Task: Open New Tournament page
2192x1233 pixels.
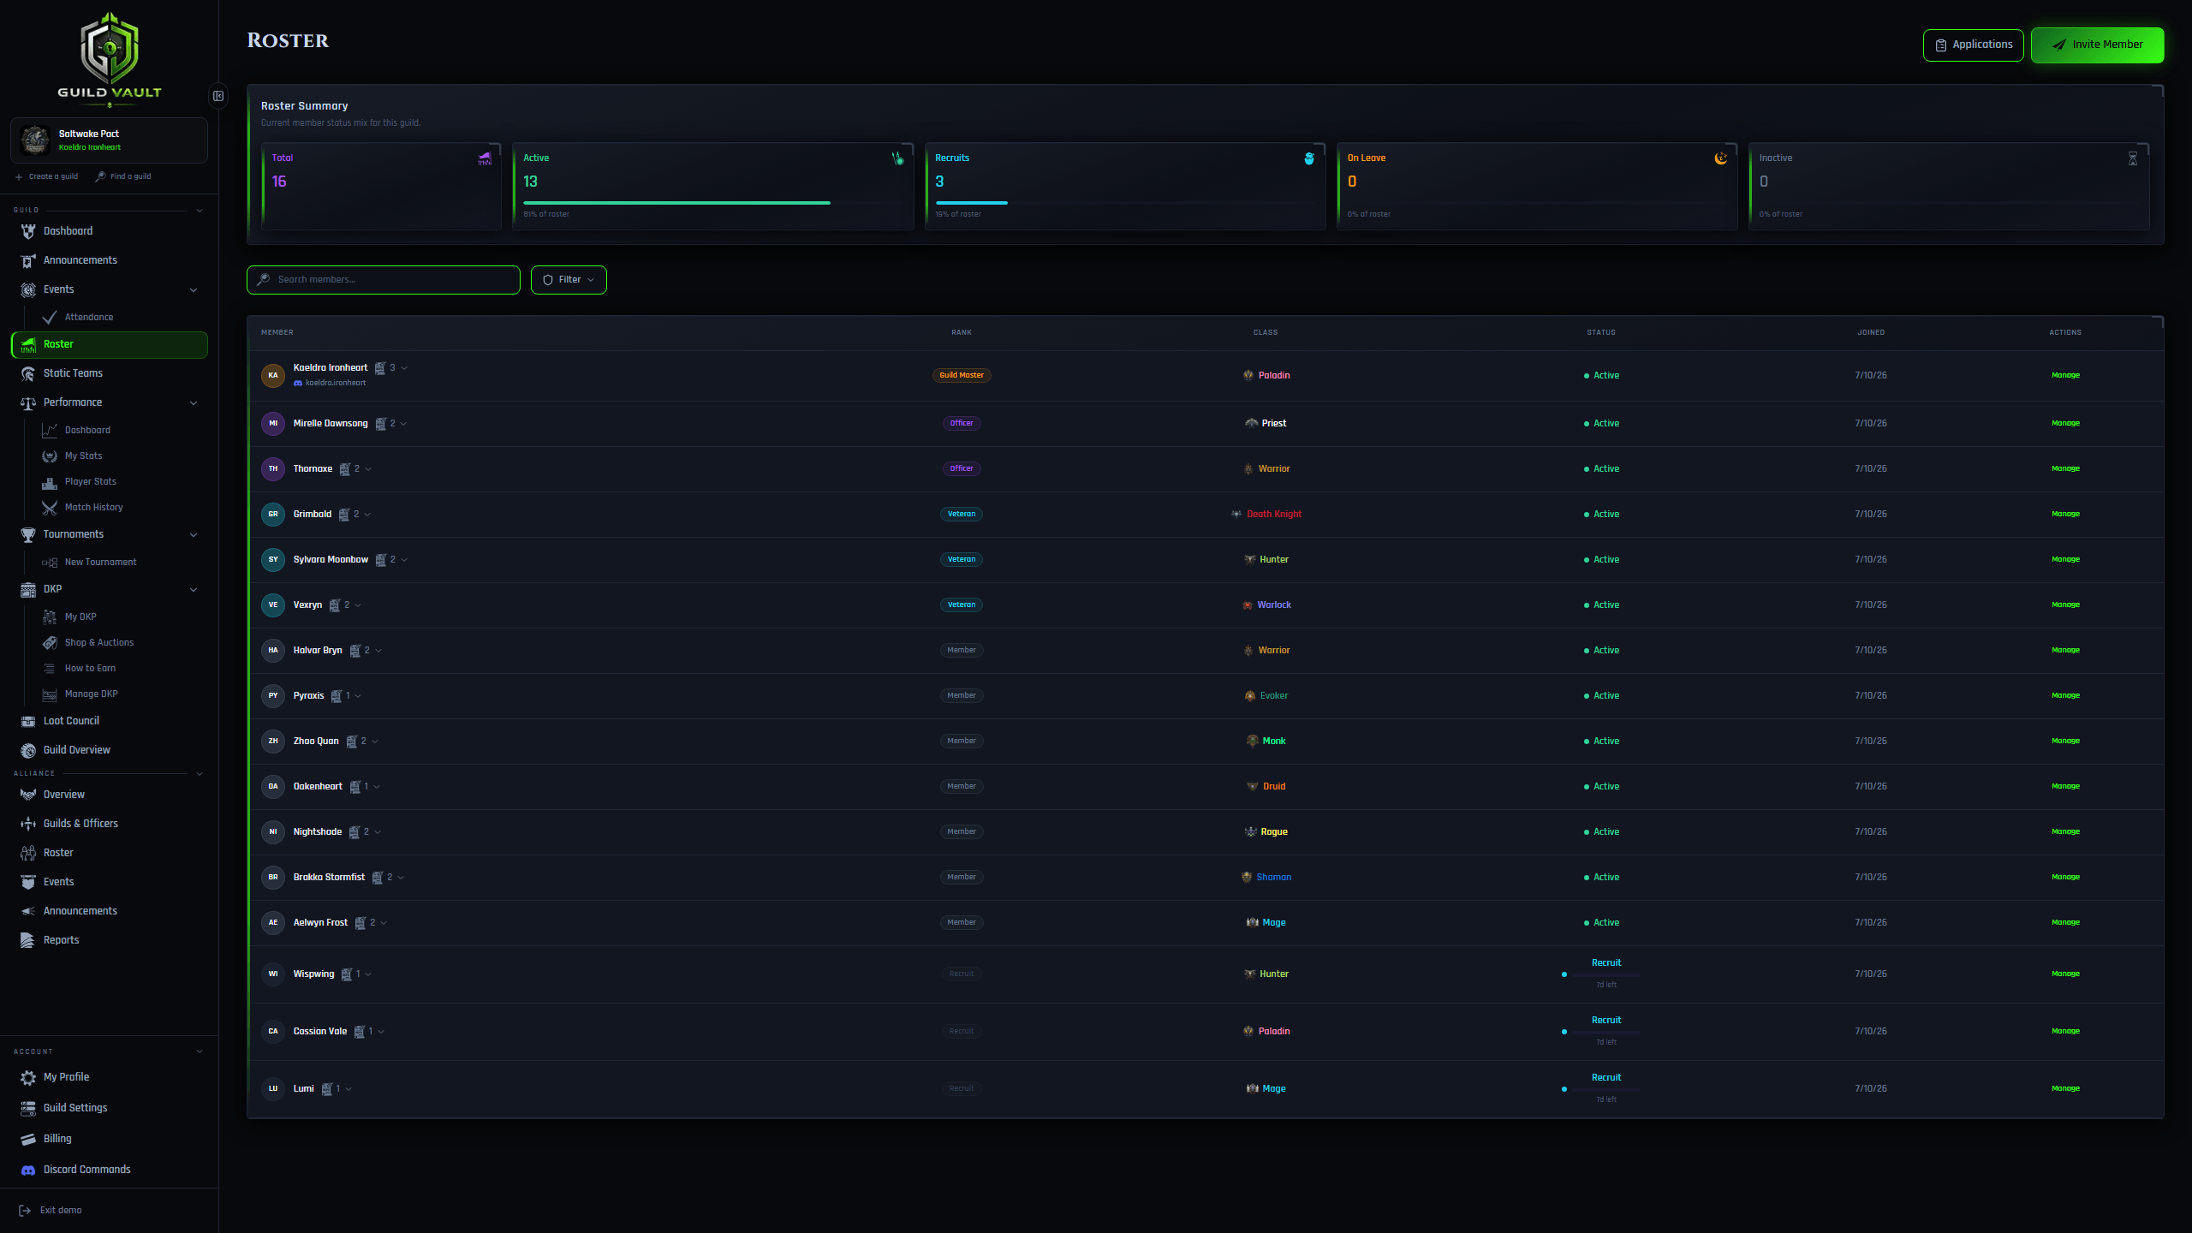Action: (x=120, y=562)
